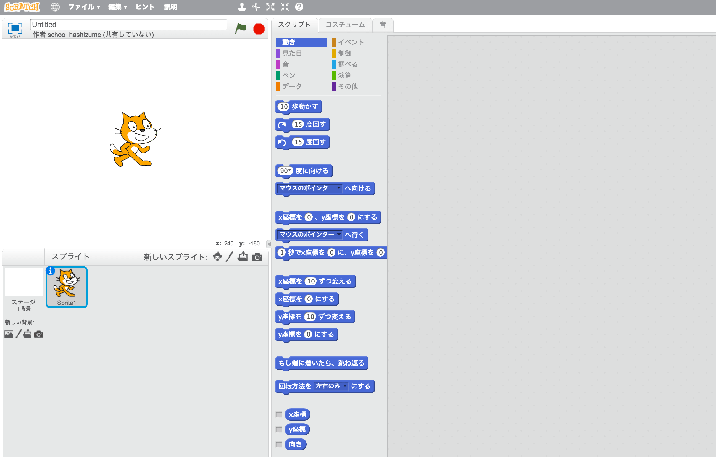Click the y座標を 0 にする block
Viewport: 716px width, 457px height.
307,335
